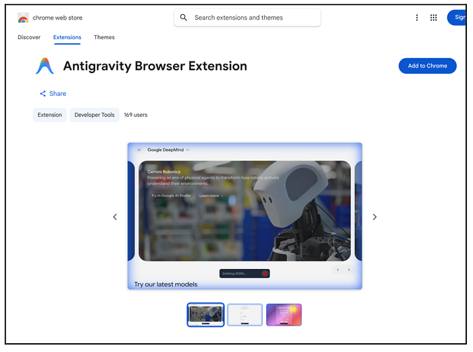The width and height of the screenshot is (473, 352).
Task: Click the Share link
Action: pos(53,93)
